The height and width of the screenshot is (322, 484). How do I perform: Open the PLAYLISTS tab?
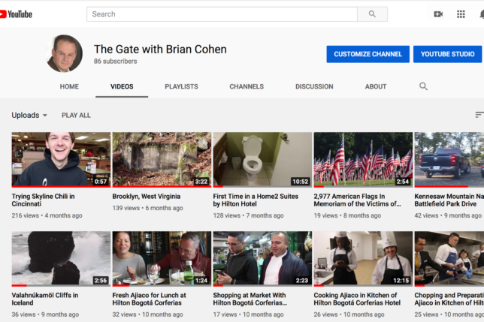[181, 86]
